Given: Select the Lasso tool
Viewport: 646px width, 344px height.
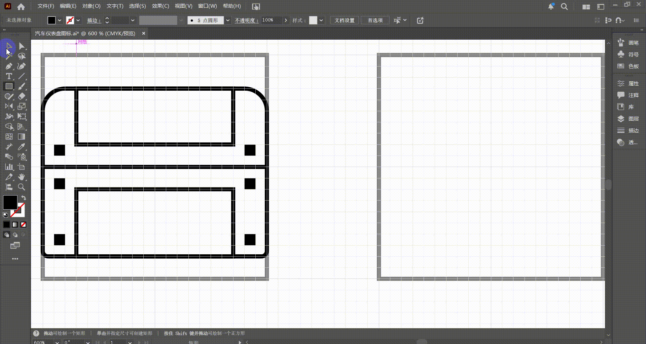Looking at the screenshot, I should (x=22, y=56).
